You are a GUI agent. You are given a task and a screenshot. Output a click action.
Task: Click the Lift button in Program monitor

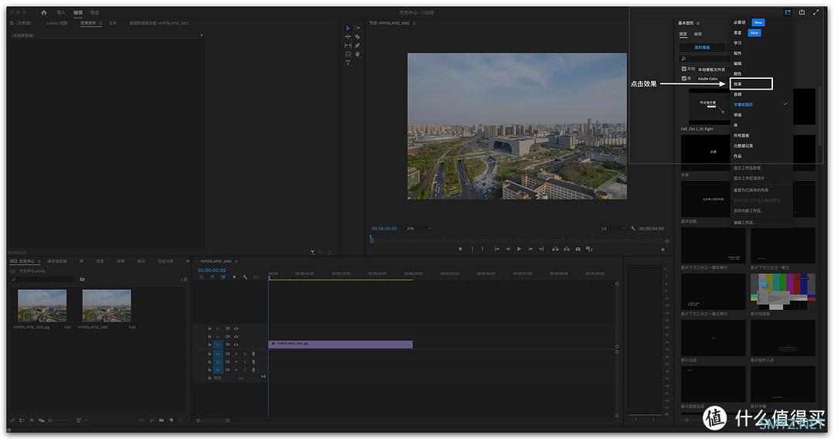555,249
